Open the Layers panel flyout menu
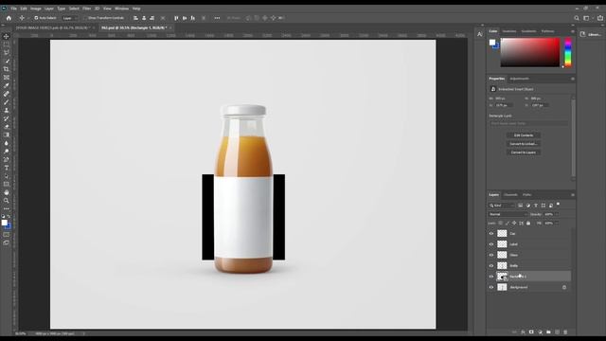606x341 pixels. [572, 195]
